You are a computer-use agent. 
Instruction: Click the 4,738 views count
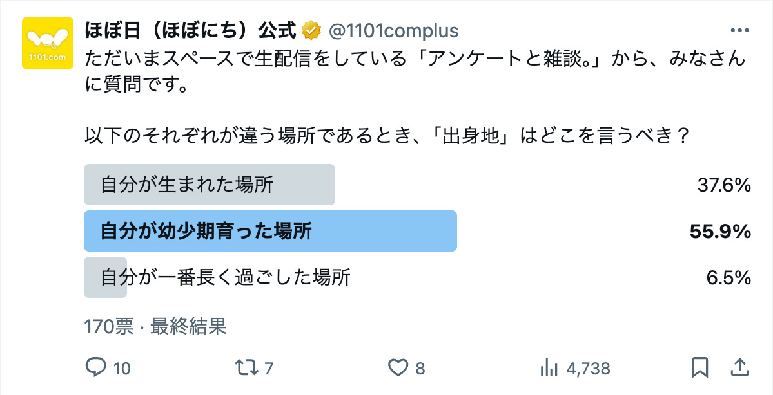click(x=588, y=369)
